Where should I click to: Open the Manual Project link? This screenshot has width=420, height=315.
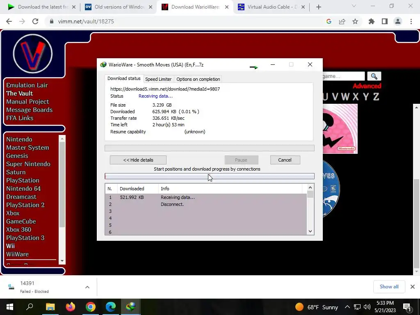tap(27, 102)
